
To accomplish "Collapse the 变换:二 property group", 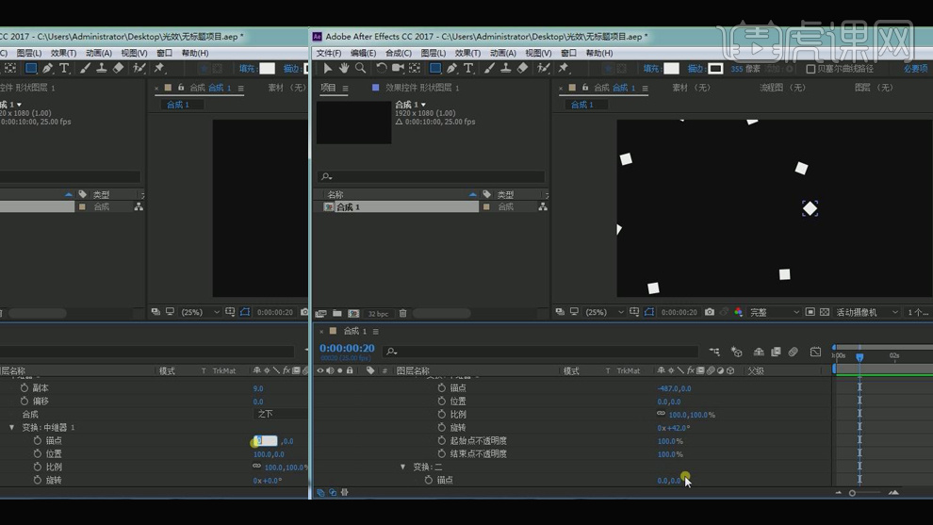I will (403, 467).
